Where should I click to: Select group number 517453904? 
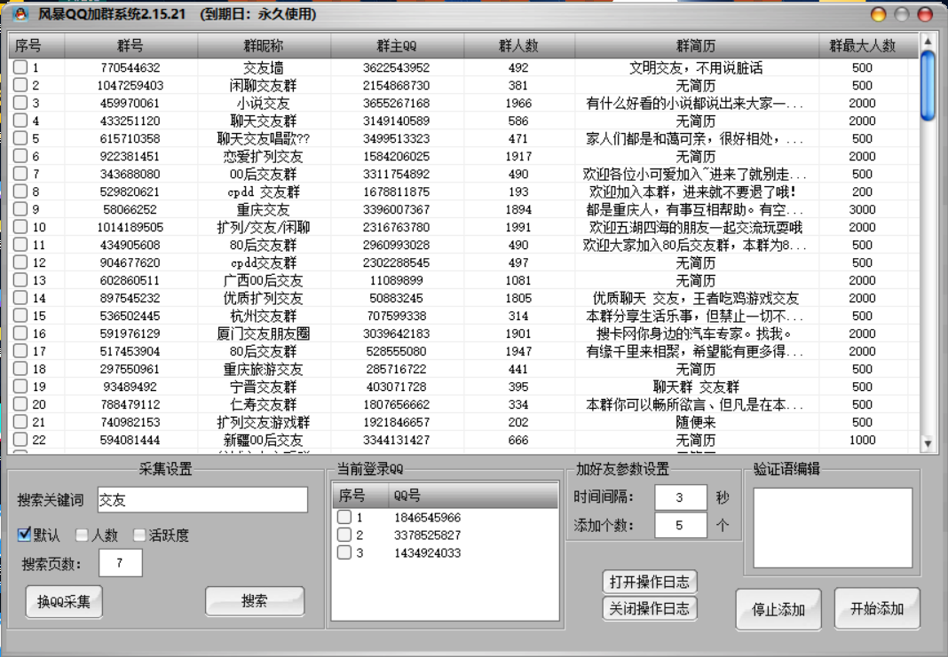tap(130, 351)
